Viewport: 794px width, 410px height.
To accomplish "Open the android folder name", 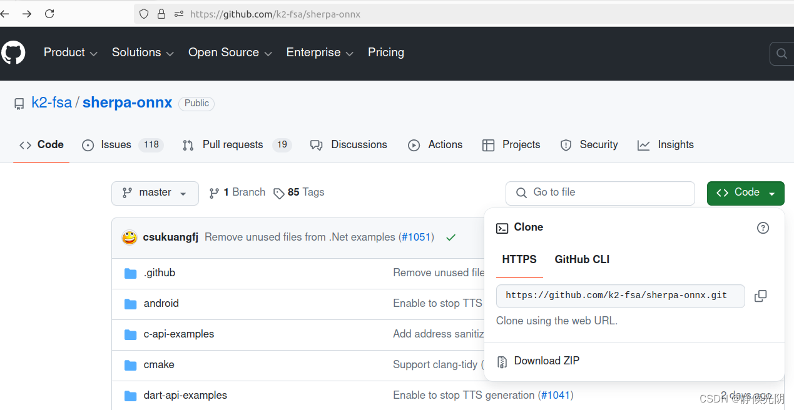I will pos(161,304).
